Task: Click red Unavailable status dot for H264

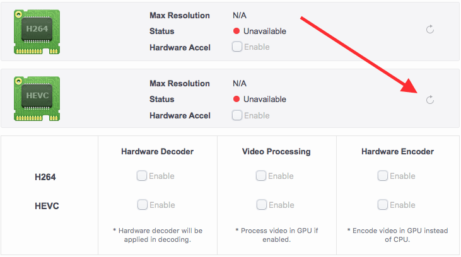Action: tap(237, 31)
